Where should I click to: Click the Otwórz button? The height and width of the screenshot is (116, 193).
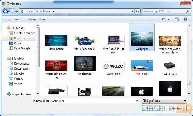point(150,108)
